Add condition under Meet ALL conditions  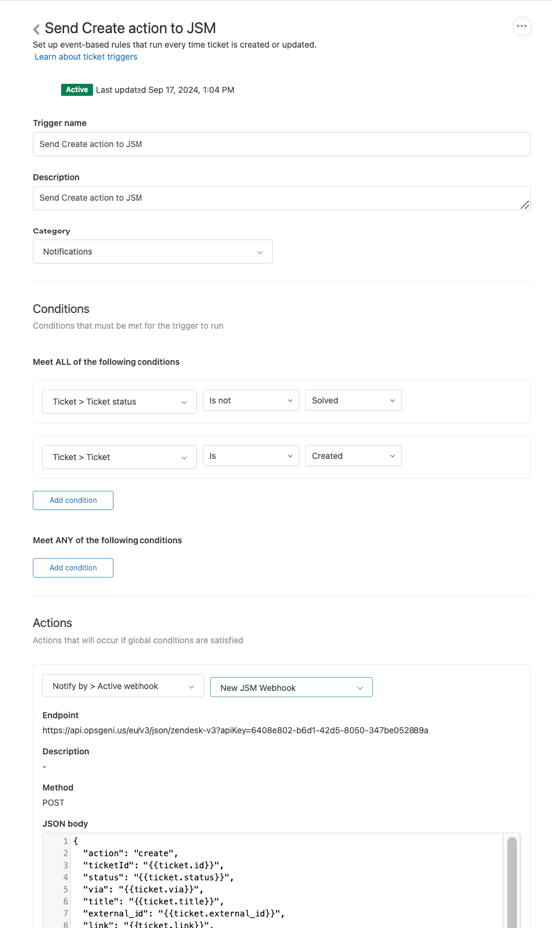[x=73, y=500]
